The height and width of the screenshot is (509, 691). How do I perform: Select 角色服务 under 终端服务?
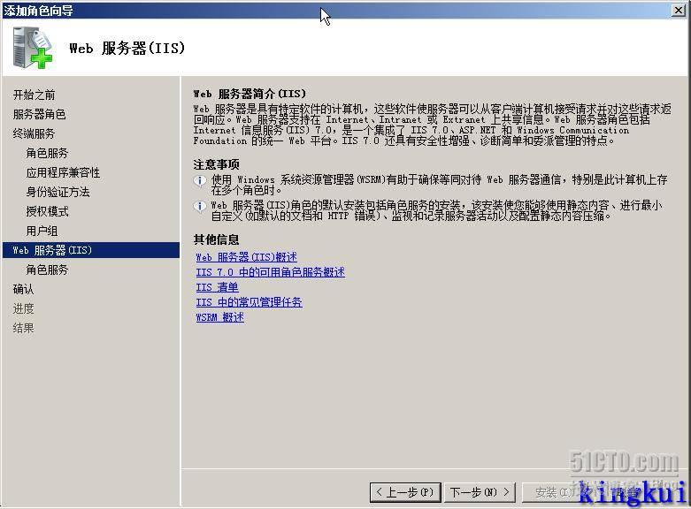click(x=47, y=153)
